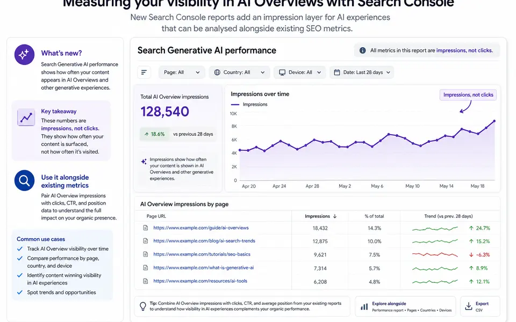The image size is (516, 322).
Task: Click the Common use cases heading
Action: [x=41, y=239]
